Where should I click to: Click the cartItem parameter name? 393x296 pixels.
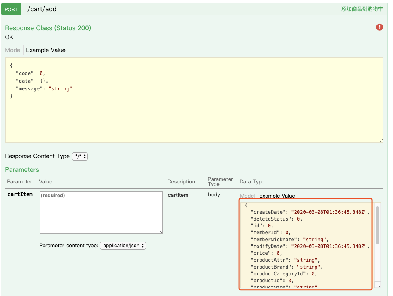[20, 194]
